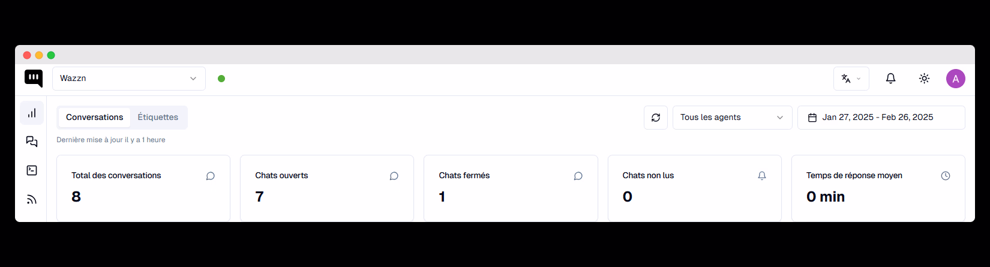Switch to the Étiquettes tab

pyautogui.click(x=158, y=118)
